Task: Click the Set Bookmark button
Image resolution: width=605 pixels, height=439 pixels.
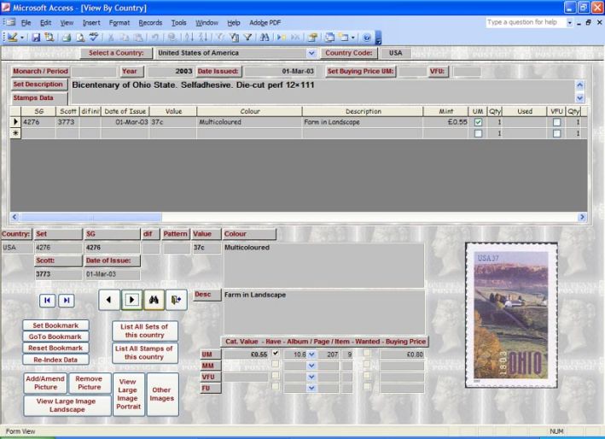Action: pos(55,325)
